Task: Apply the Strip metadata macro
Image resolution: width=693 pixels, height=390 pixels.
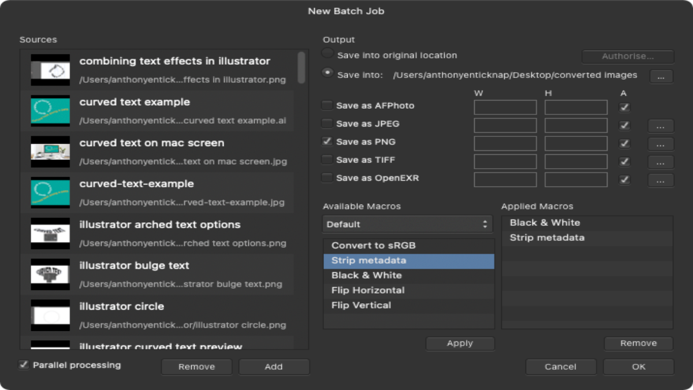Action: click(x=460, y=343)
